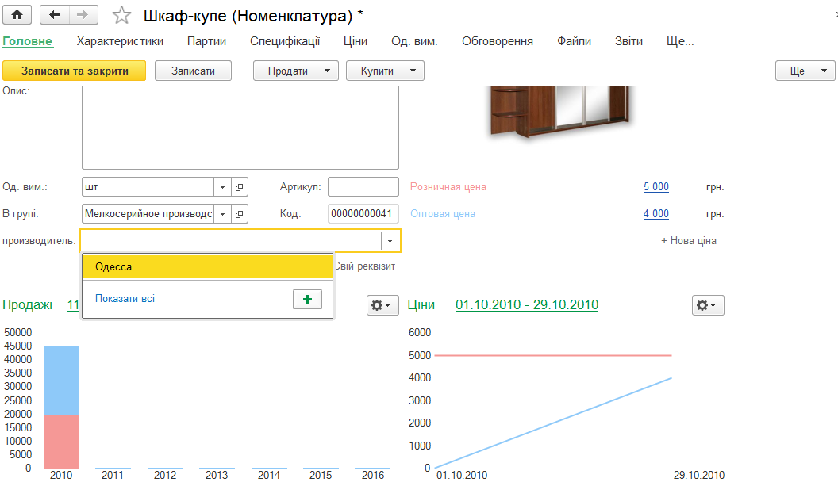Open the Звіти tab
Screen dimensions: 838x486
(628, 41)
